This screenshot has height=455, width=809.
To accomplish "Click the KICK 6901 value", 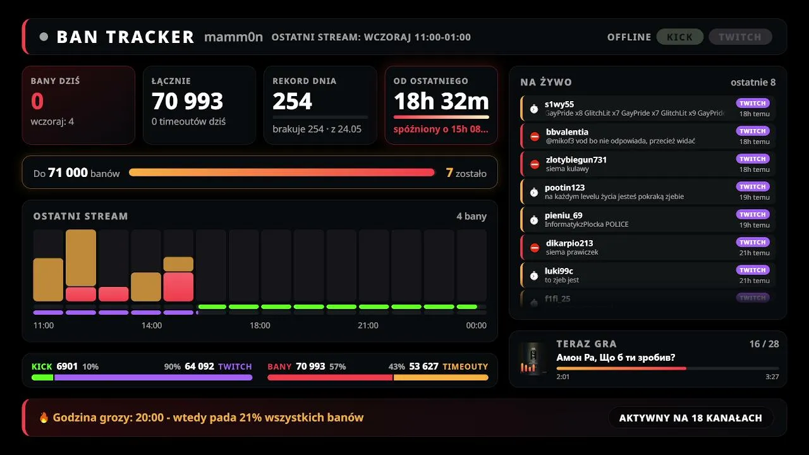I will tap(54, 367).
